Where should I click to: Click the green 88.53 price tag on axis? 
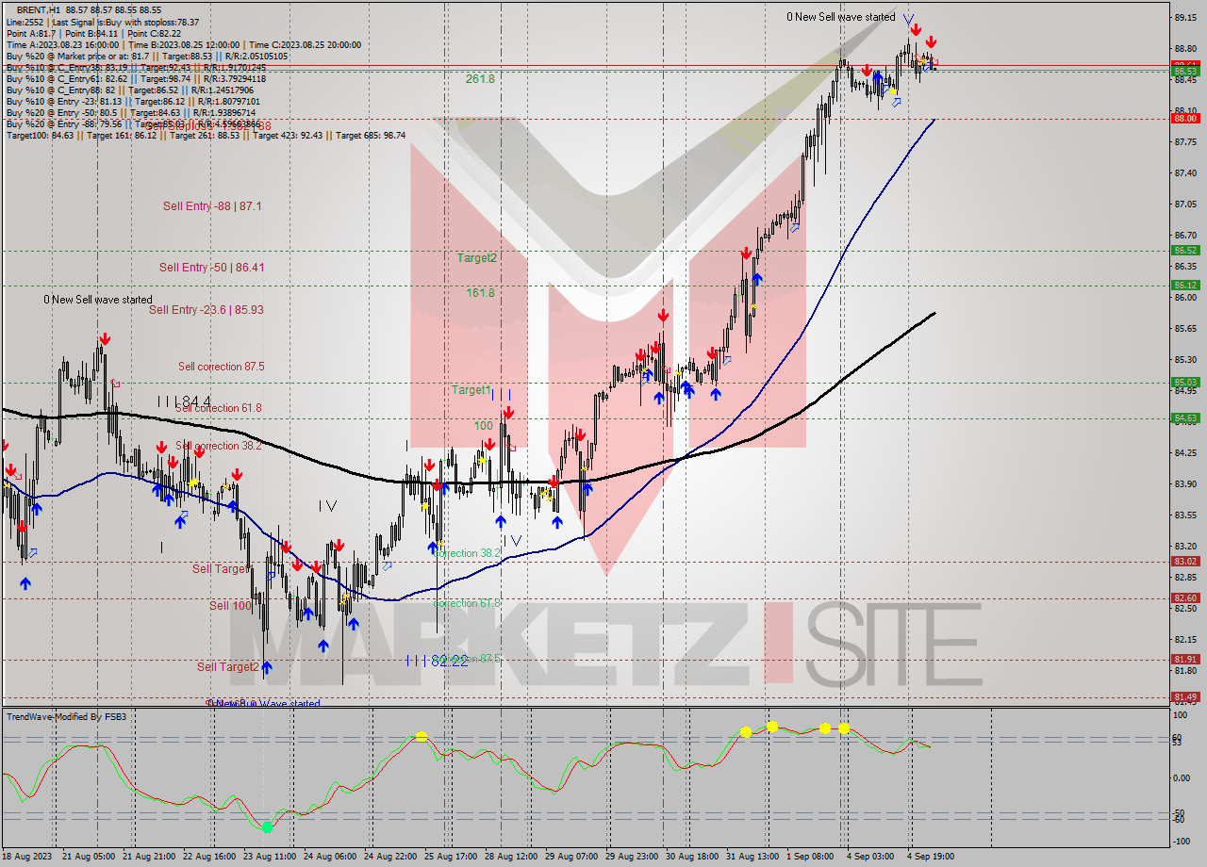point(1185,71)
